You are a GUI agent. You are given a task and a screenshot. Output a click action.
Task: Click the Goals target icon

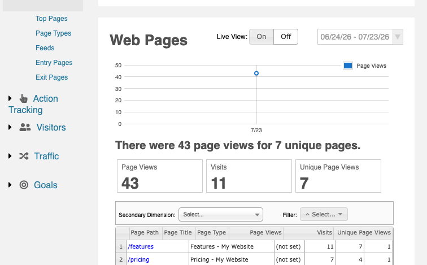coord(24,185)
